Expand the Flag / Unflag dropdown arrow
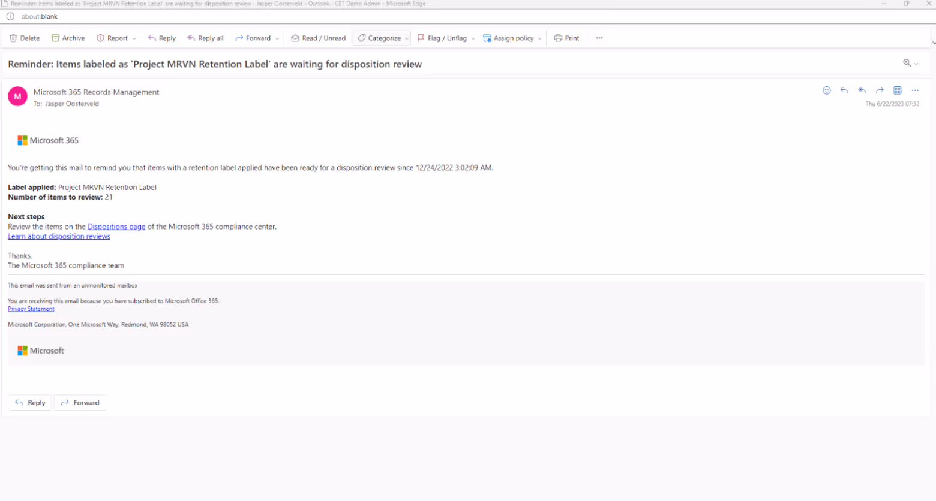936x501 pixels. [x=473, y=38]
